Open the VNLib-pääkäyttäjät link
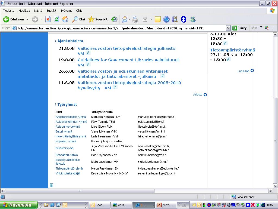Screen dimensions: 278x209 68,173
